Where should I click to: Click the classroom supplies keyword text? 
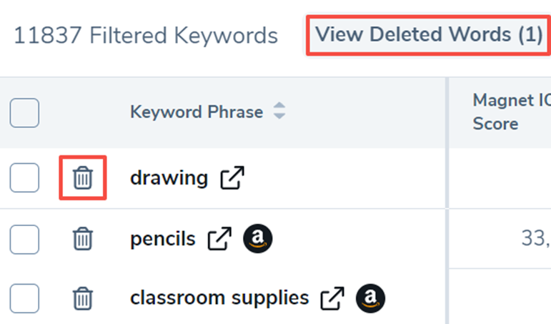click(x=219, y=298)
